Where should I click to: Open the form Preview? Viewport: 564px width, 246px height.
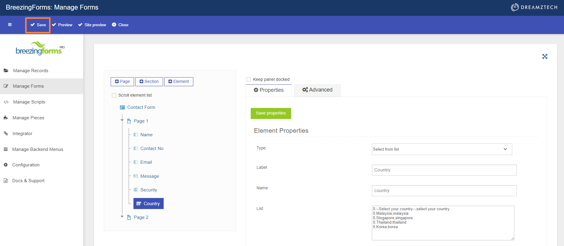pyautogui.click(x=62, y=25)
